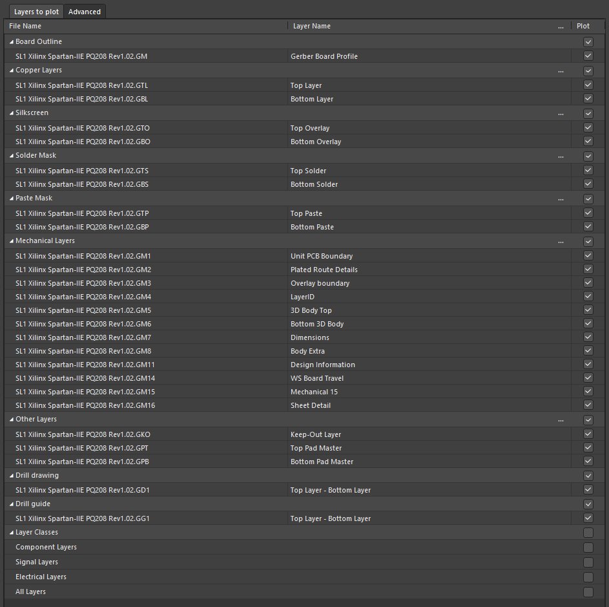Open ellipsis menu in column header
The height and width of the screenshot is (607, 609).
(561, 27)
